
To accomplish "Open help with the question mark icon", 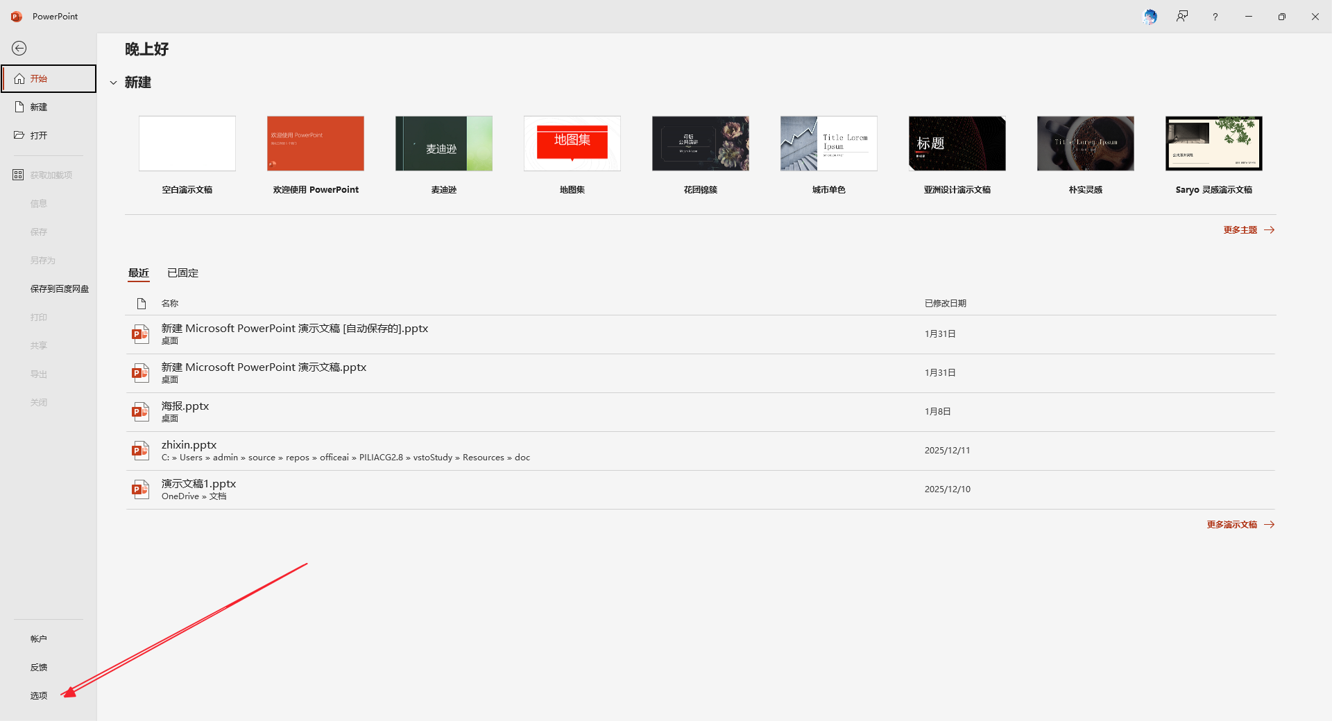I will pyautogui.click(x=1215, y=17).
